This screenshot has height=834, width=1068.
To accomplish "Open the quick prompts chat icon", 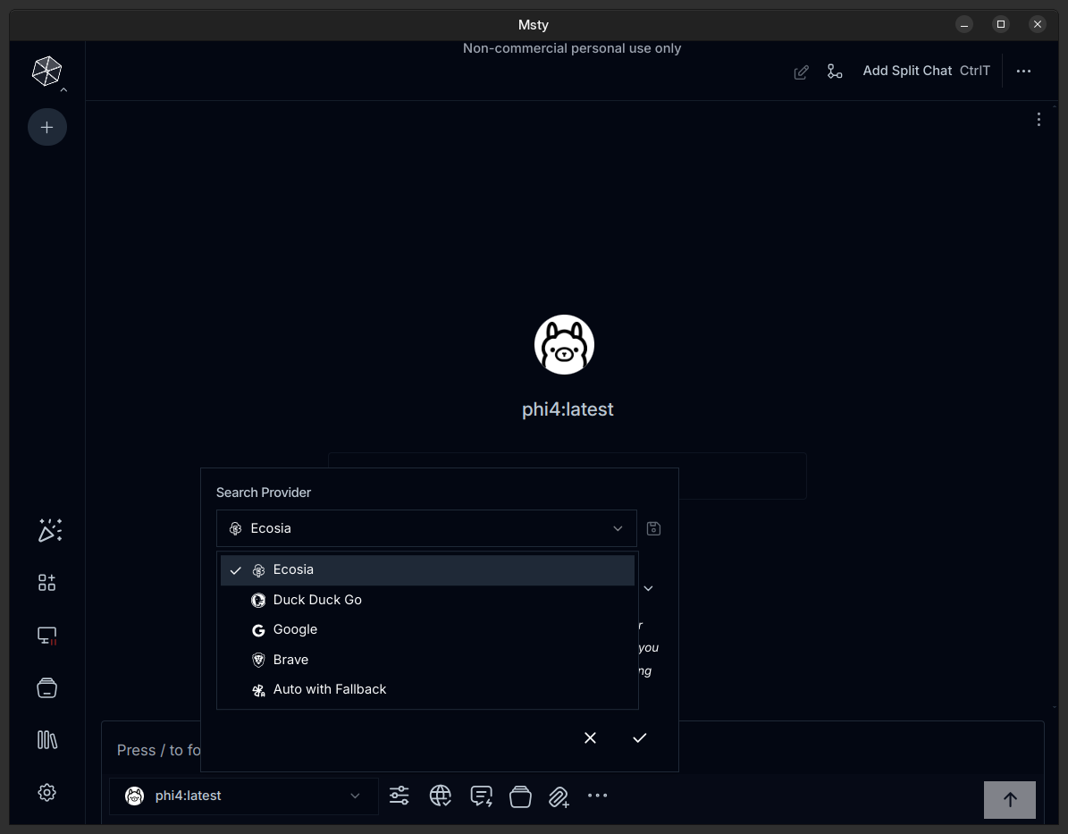I will point(481,796).
